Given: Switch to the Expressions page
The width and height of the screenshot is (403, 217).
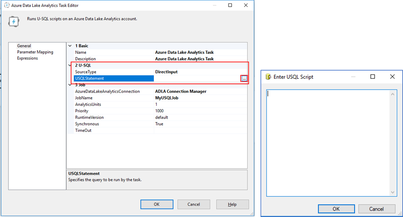Looking at the screenshot, I should [27, 58].
